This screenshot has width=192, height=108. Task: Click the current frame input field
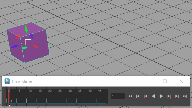(x=118, y=96)
